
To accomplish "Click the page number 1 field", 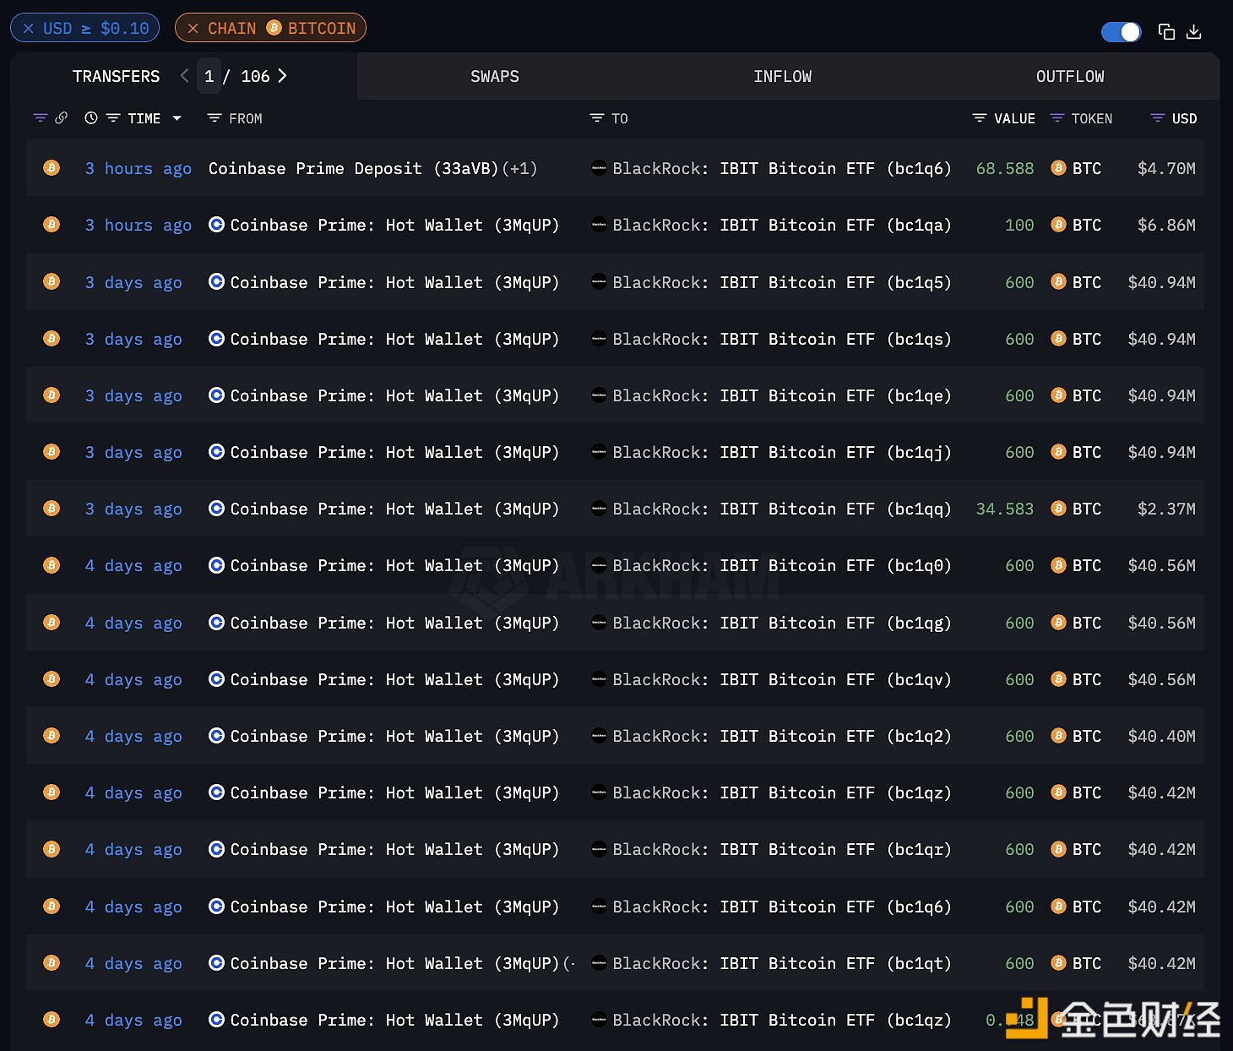I will 209,77.
